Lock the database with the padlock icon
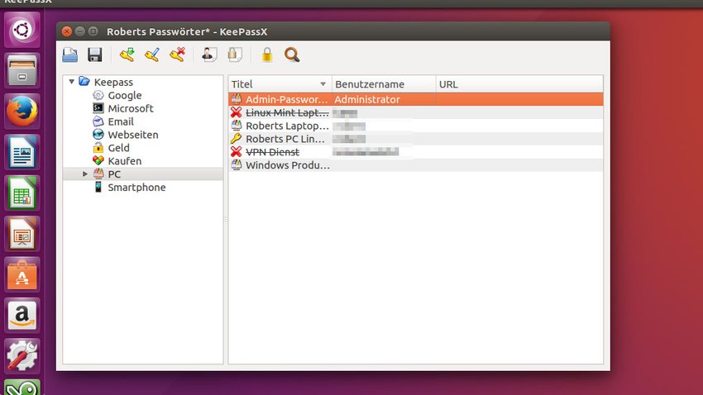The image size is (703, 395). (x=267, y=55)
